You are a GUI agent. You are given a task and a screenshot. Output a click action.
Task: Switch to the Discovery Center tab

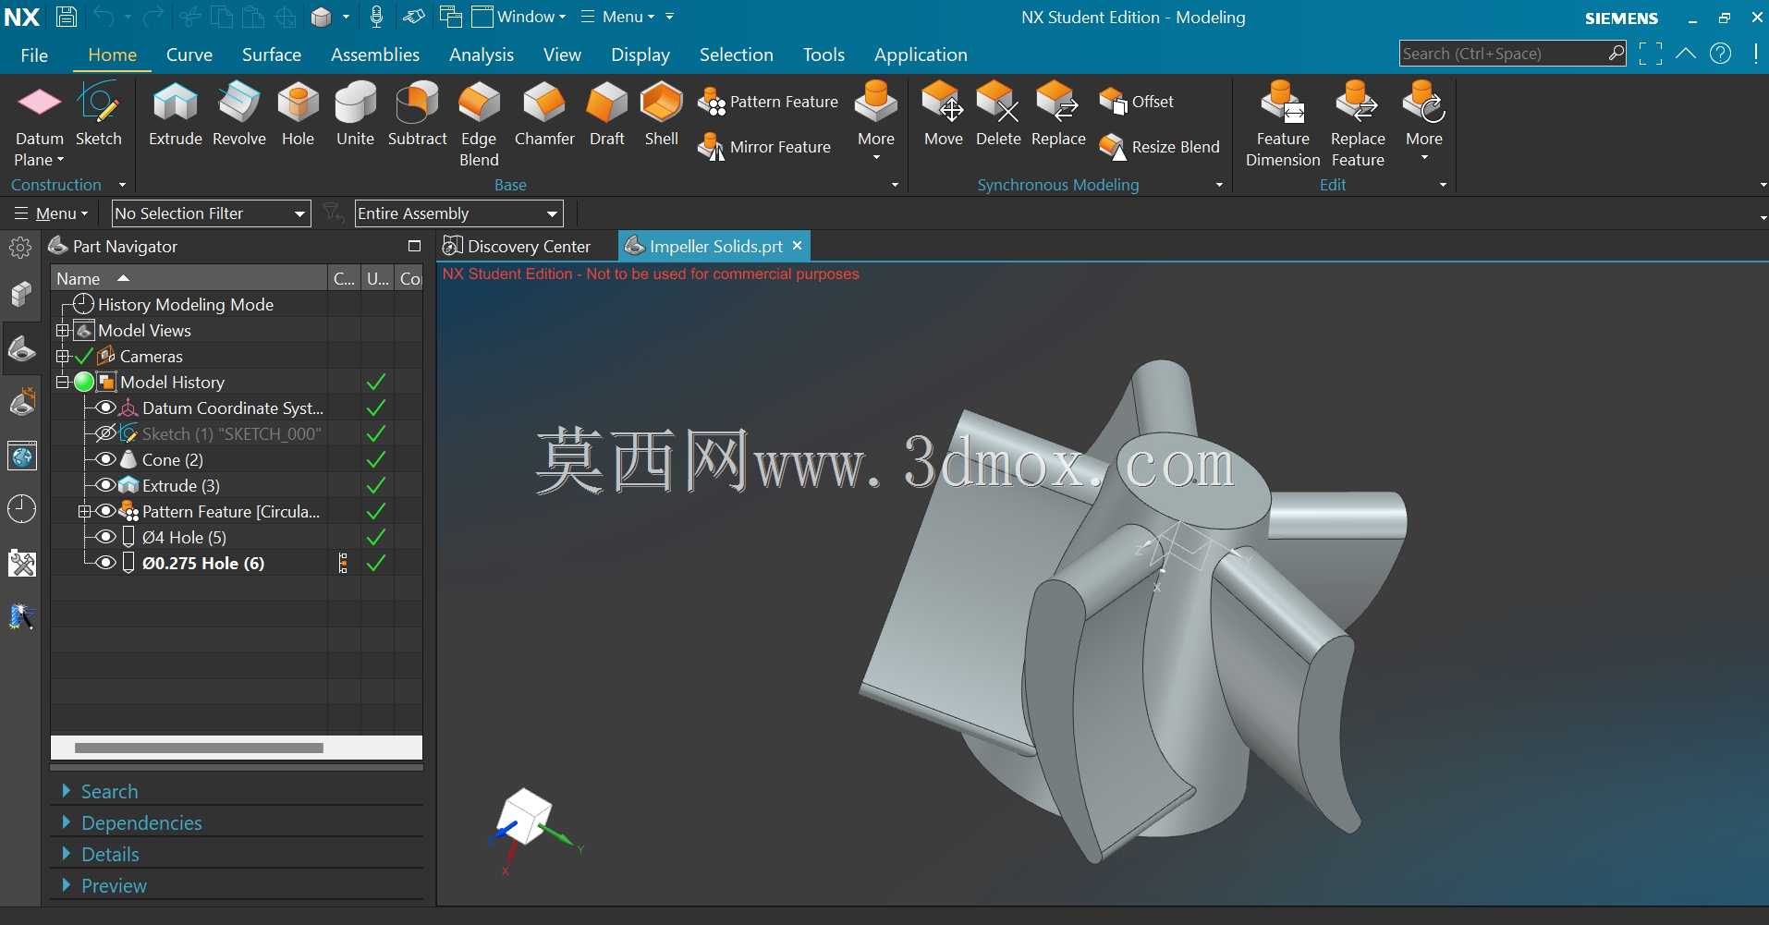coord(518,246)
